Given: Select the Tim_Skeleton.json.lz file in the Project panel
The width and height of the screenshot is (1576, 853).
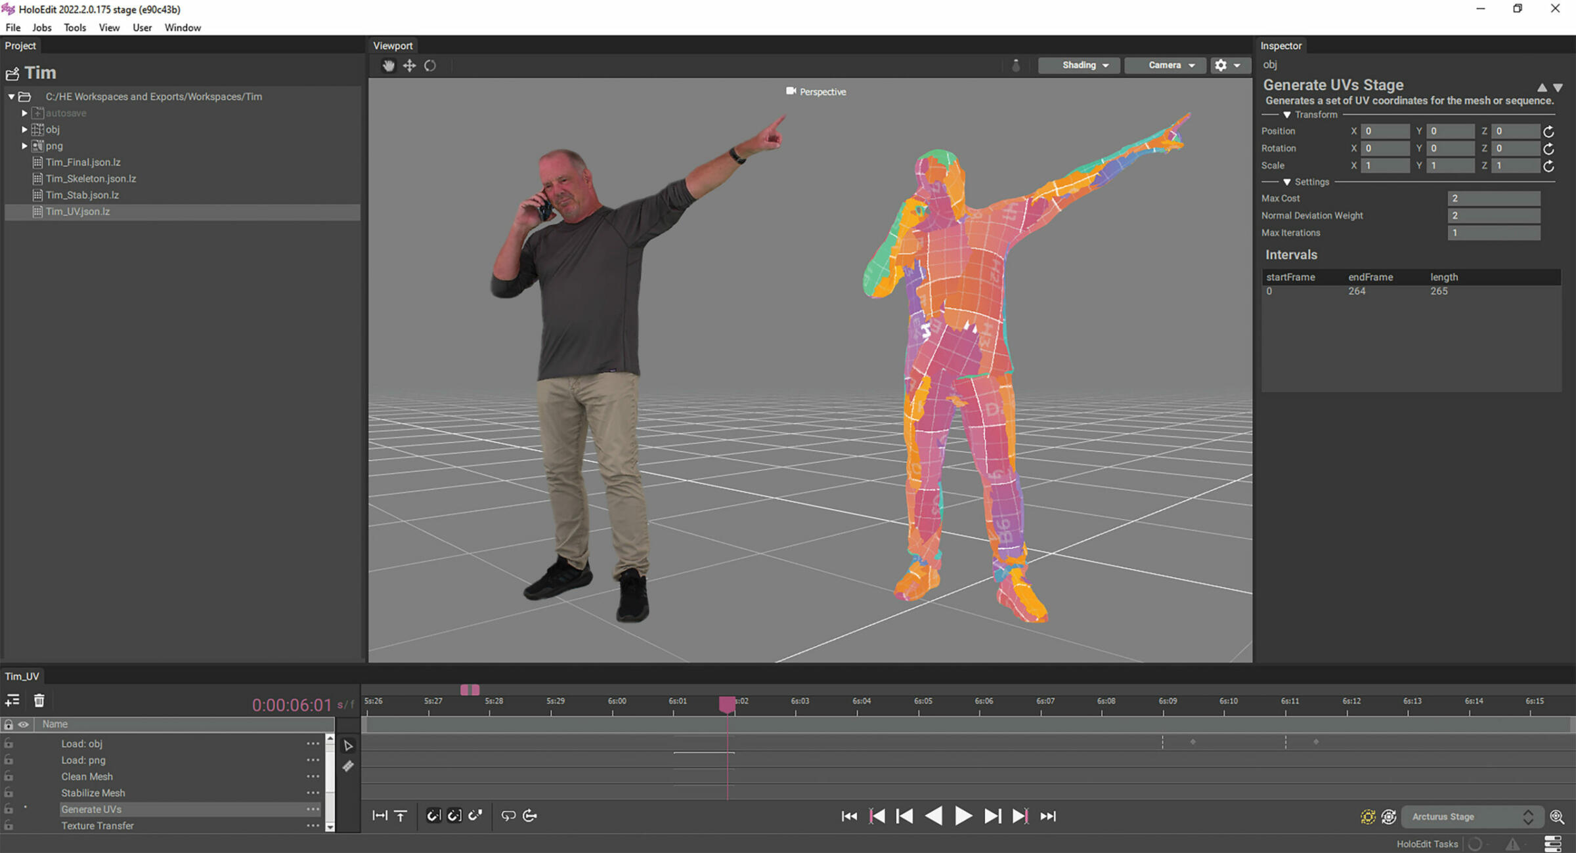Looking at the screenshot, I should (x=91, y=178).
